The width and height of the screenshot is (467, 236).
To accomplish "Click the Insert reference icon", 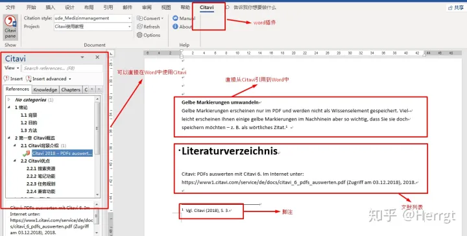I will 6,78.
